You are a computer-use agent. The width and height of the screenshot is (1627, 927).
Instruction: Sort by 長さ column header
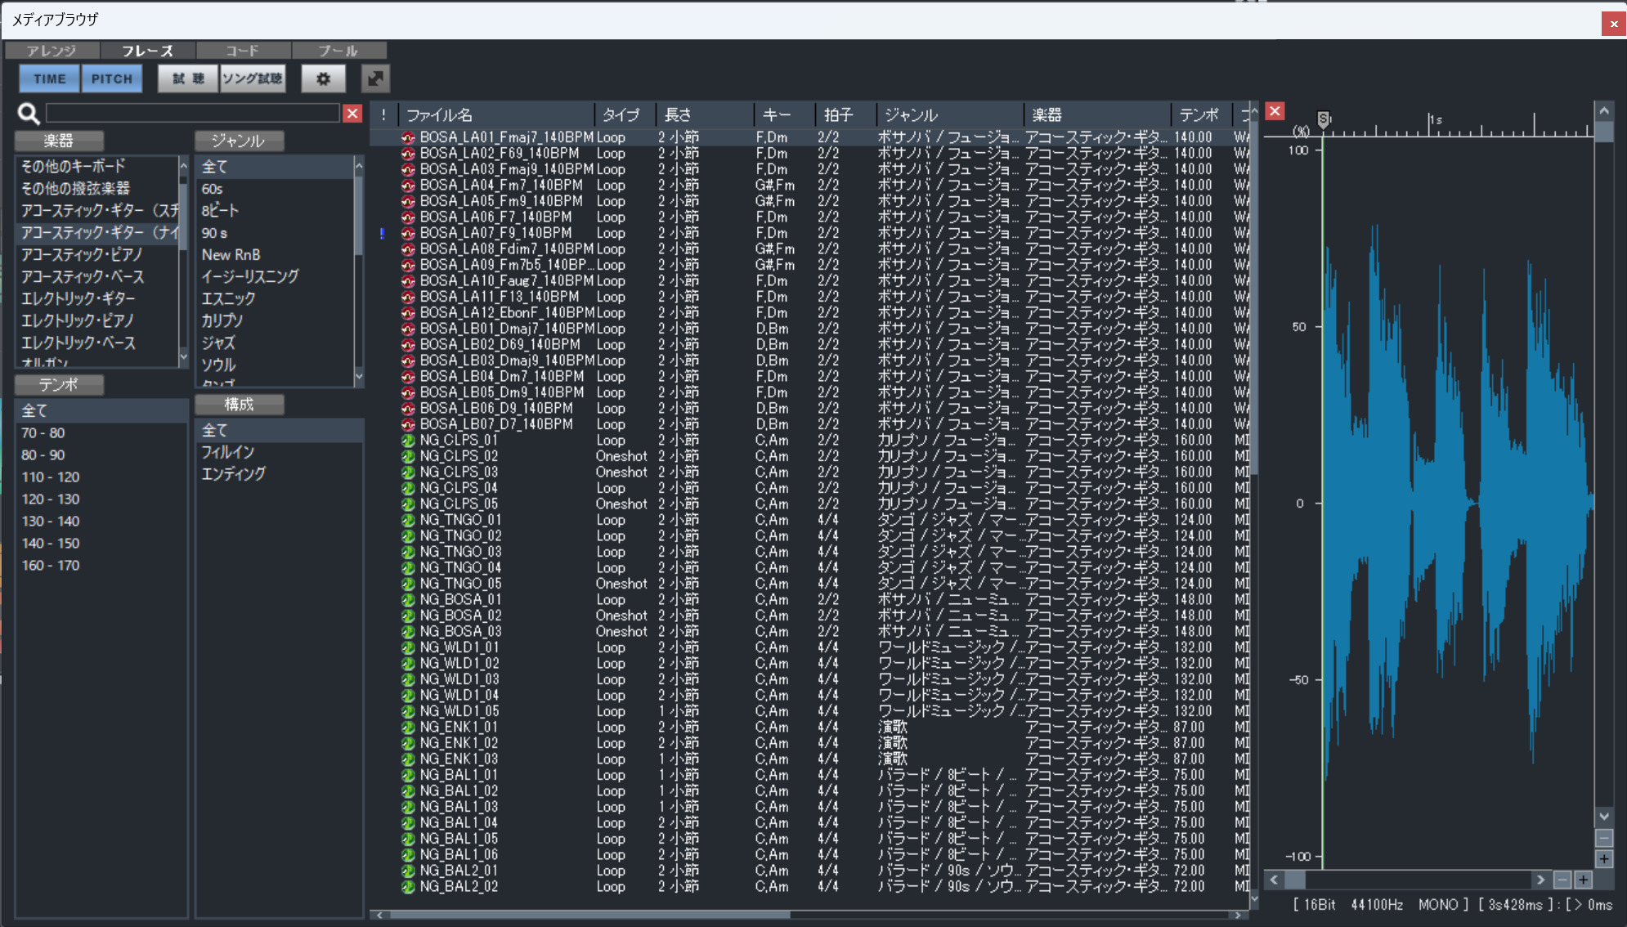tap(705, 115)
